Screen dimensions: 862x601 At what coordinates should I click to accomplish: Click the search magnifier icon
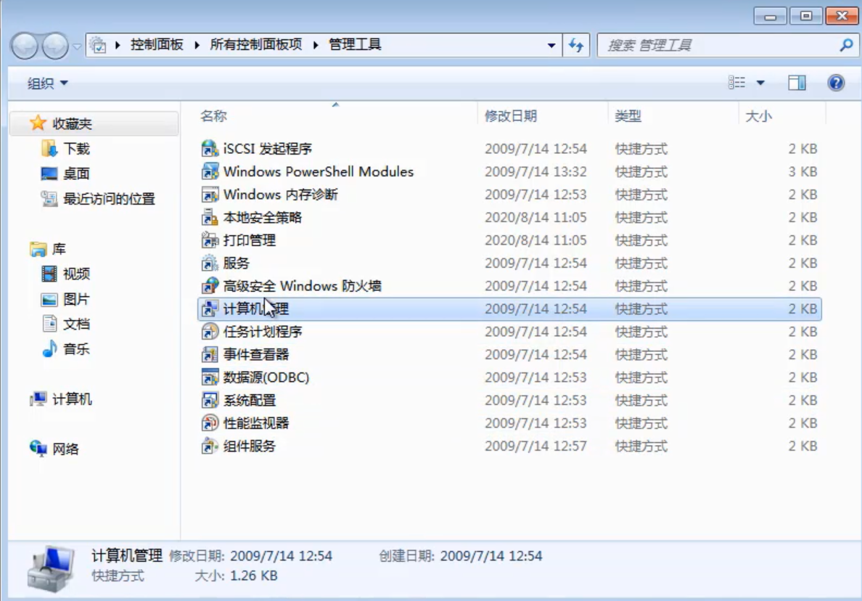tap(846, 45)
